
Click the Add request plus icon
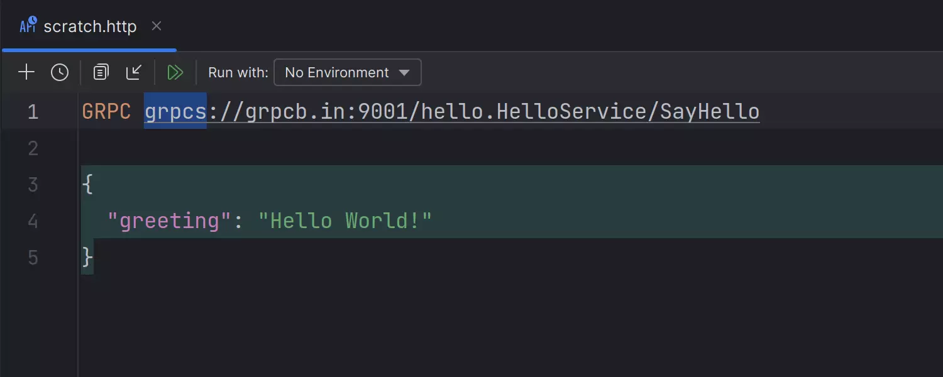point(26,72)
